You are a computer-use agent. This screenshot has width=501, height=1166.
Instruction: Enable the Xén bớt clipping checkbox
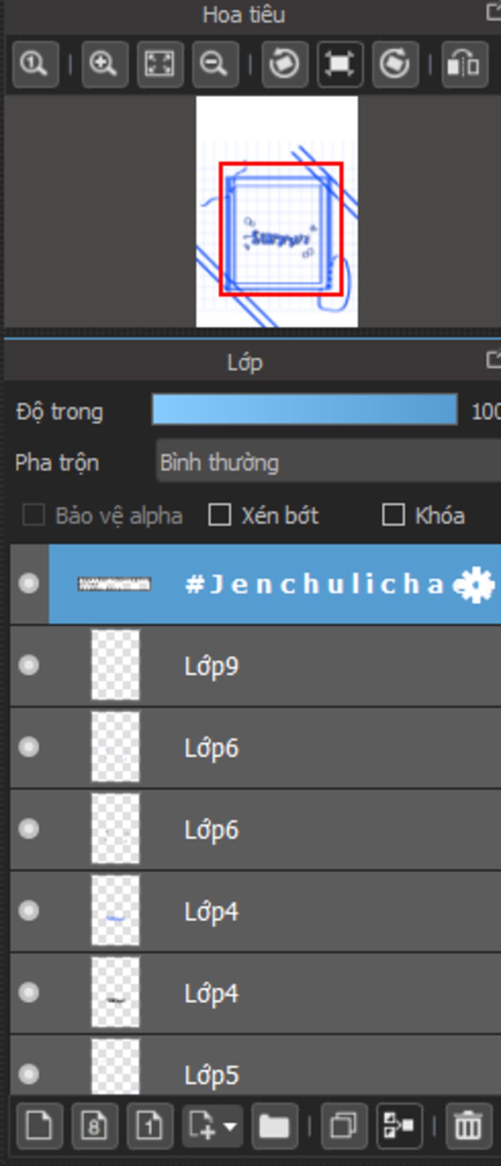click(x=220, y=515)
